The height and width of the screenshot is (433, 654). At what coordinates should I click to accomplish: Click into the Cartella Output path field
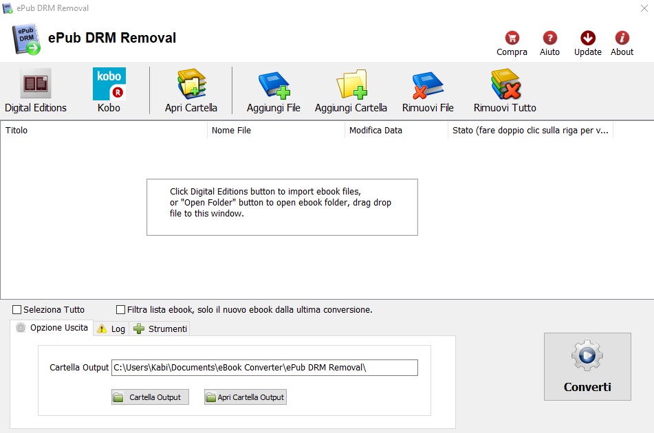click(x=265, y=368)
